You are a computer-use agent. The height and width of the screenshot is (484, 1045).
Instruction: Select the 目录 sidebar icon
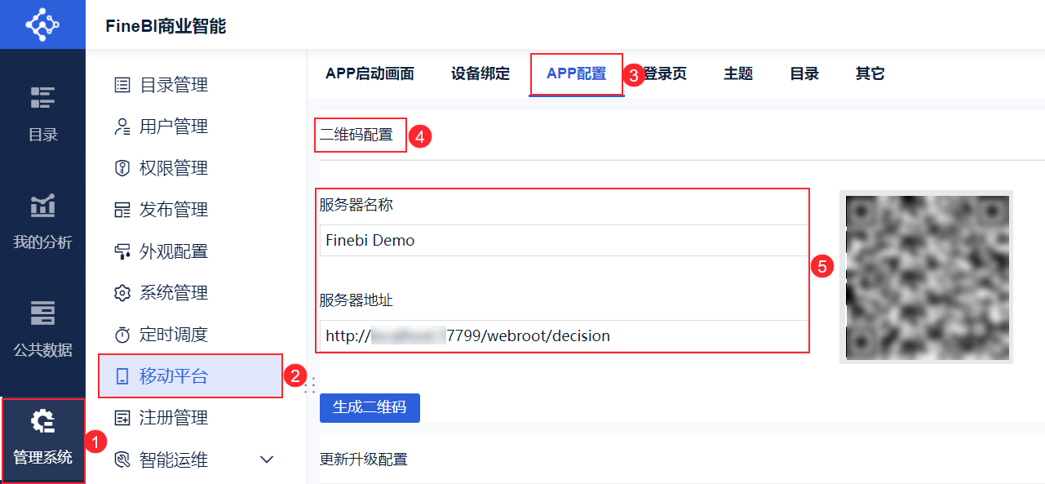[42, 98]
